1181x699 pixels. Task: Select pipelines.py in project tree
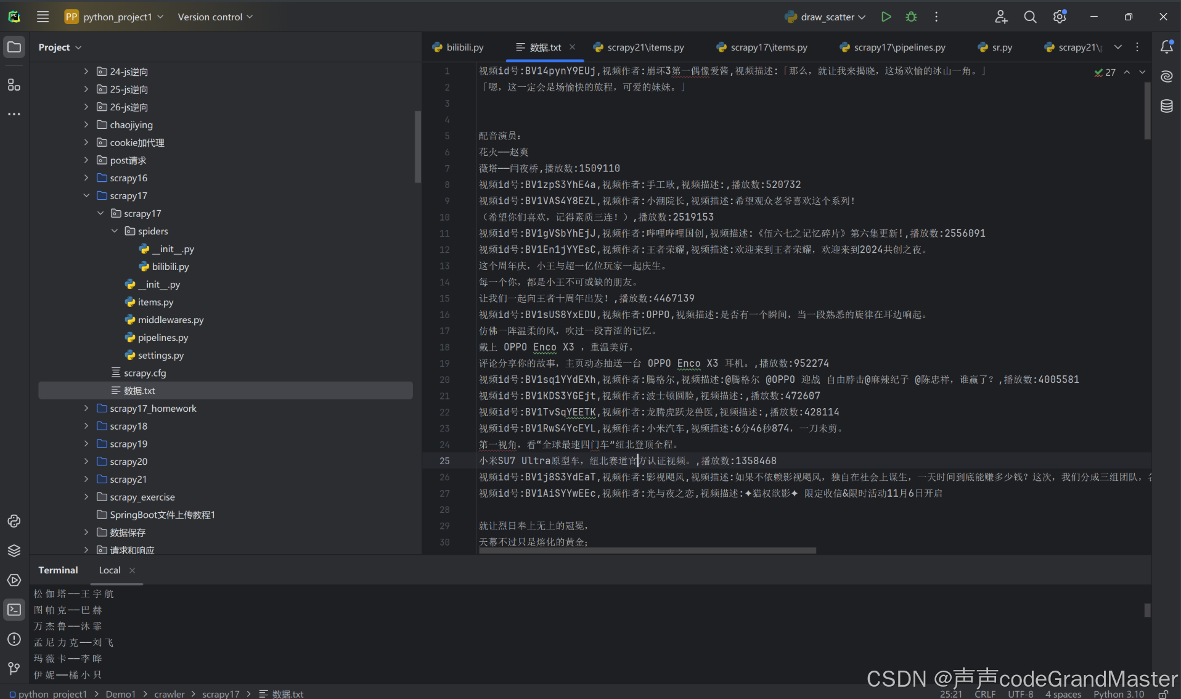(163, 338)
